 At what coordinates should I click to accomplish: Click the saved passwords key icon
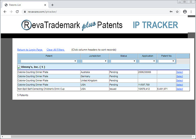pos(171,12)
